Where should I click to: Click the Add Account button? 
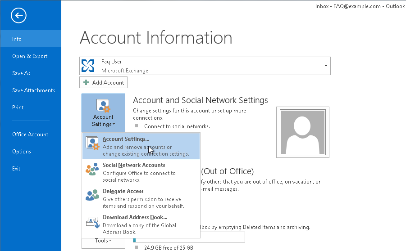(x=103, y=82)
